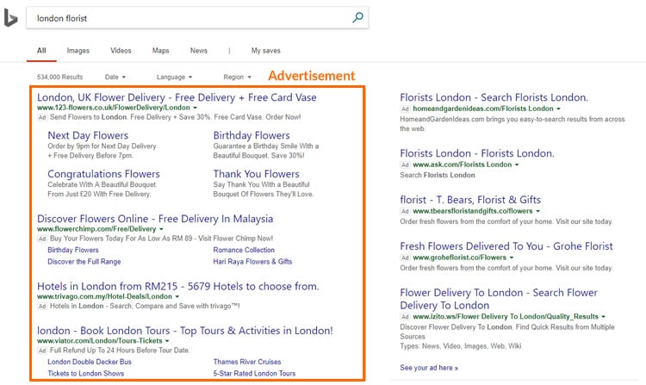This screenshot has height=385, width=646.
Task: Open the Maps tab
Action: pos(161,51)
